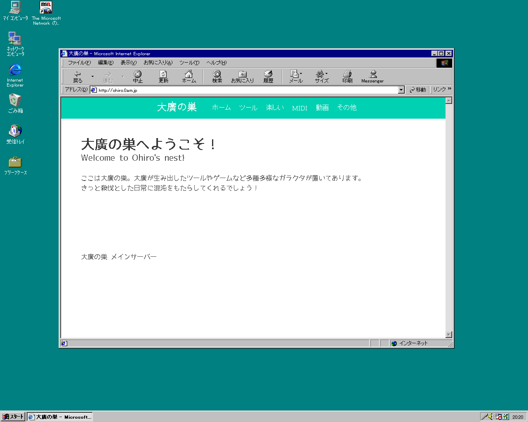Image resolution: width=528 pixels, height=422 pixels.
Task: Show History (履歴) toolbar icon
Action: 268,76
